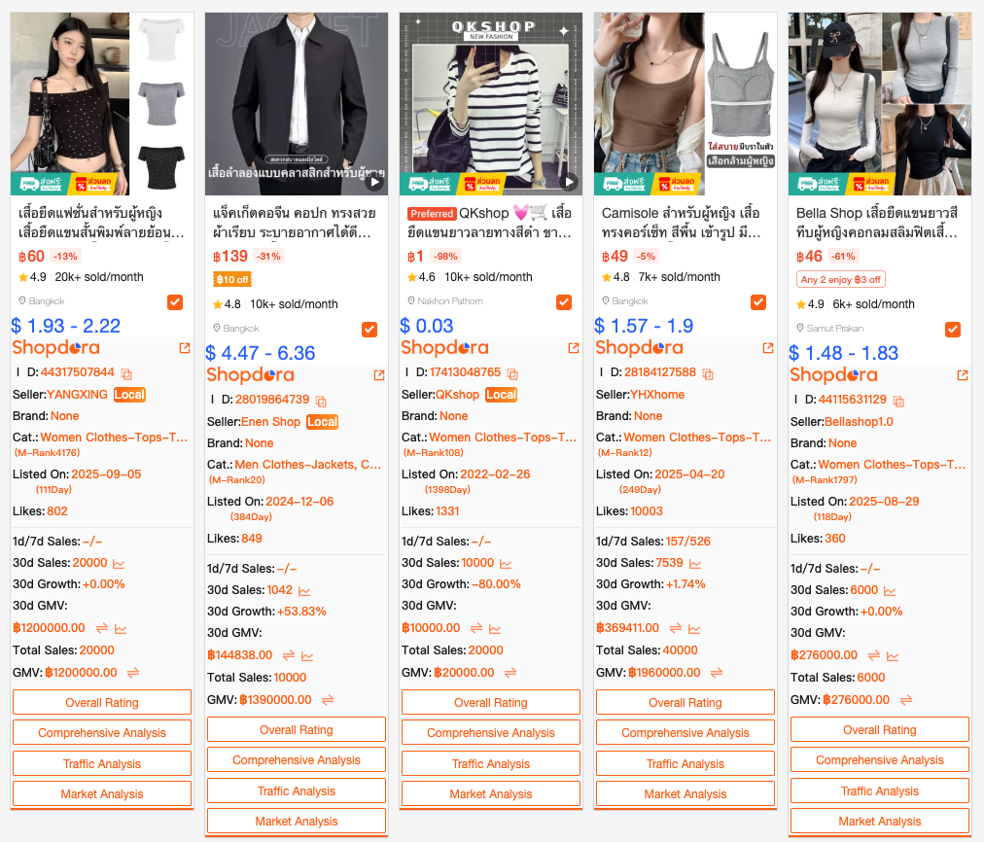Viewport: 984px width, 842px height.
Task: Open category link Men Clothes-Jackets
Action: point(307,465)
